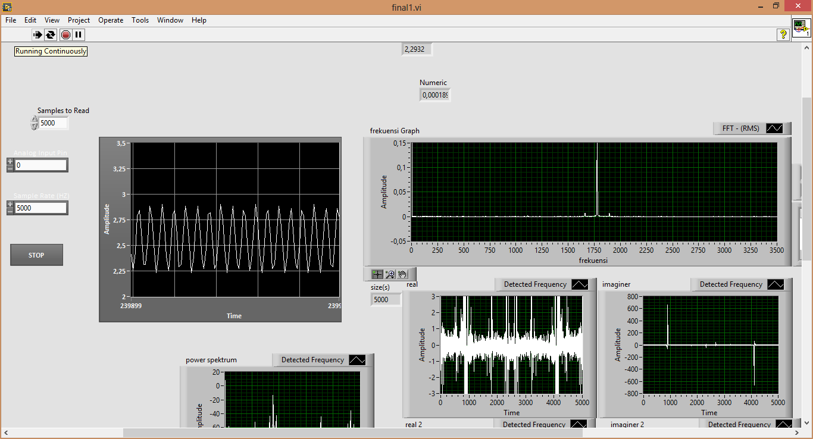The height and width of the screenshot is (439, 813).
Task: Open the Help menu
Action: (x=199, y=20)
